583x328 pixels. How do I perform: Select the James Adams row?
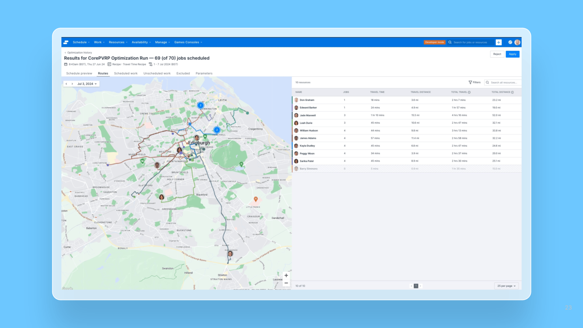click(407, 138)
